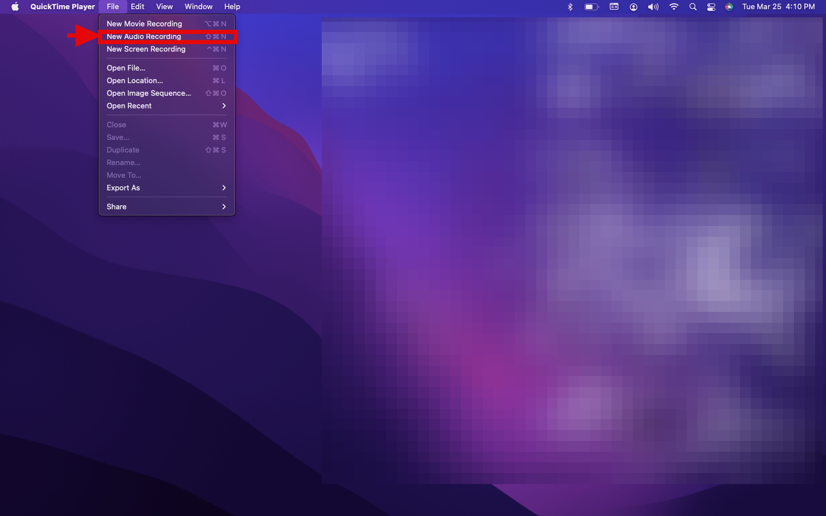Viewport: 826px width, 516px height.
Task: Show the date and time panel
Action: pos(778,7)
